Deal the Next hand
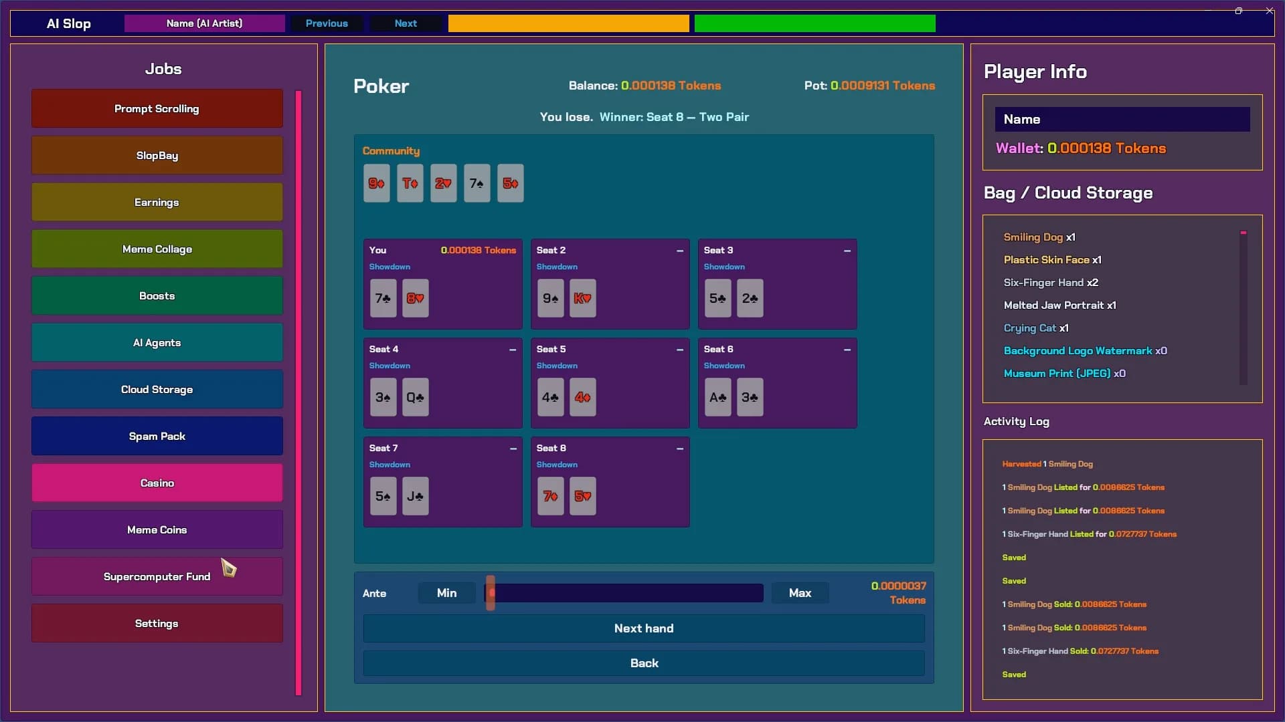The height and width of the screenshot is (722, 1285). tap(644, 628)
